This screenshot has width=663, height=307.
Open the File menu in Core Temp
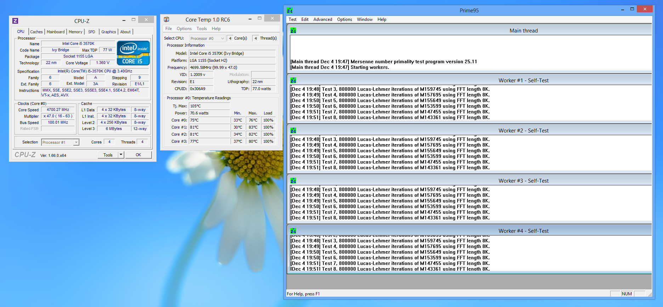169,29
